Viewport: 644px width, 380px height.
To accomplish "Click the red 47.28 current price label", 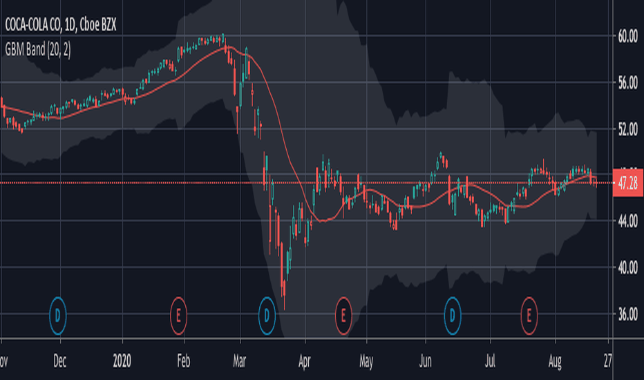I will [628, 183].
